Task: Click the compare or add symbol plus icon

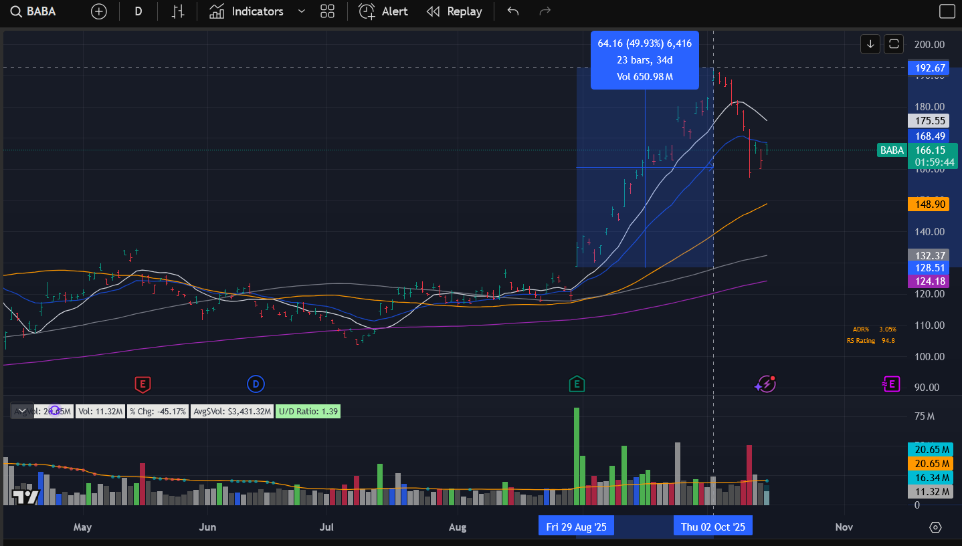Action: pyautogui.click(x=99, y=11)
